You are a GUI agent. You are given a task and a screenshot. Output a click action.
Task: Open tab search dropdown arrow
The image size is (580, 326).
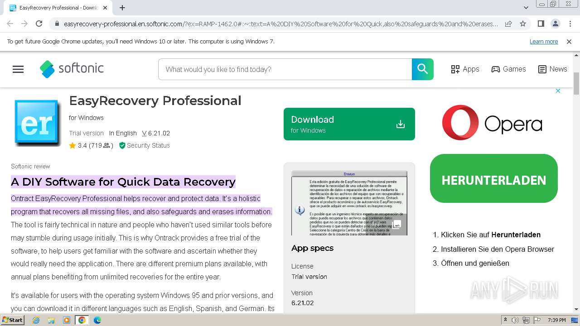coord(526,8)
